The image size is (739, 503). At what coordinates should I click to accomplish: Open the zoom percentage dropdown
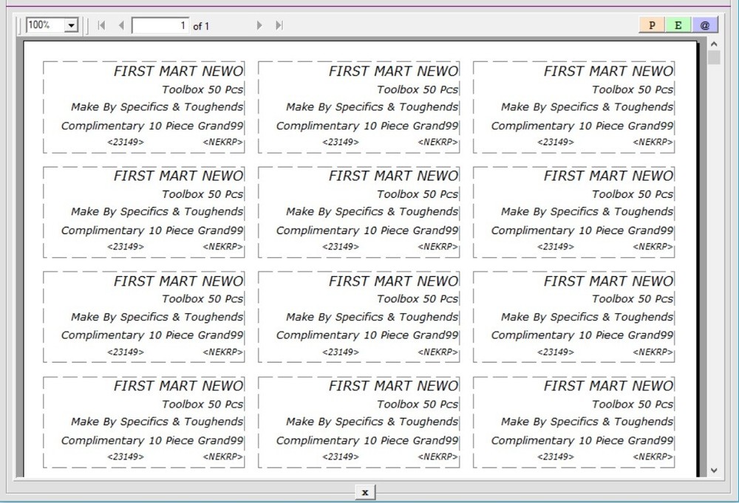(71, 24)
